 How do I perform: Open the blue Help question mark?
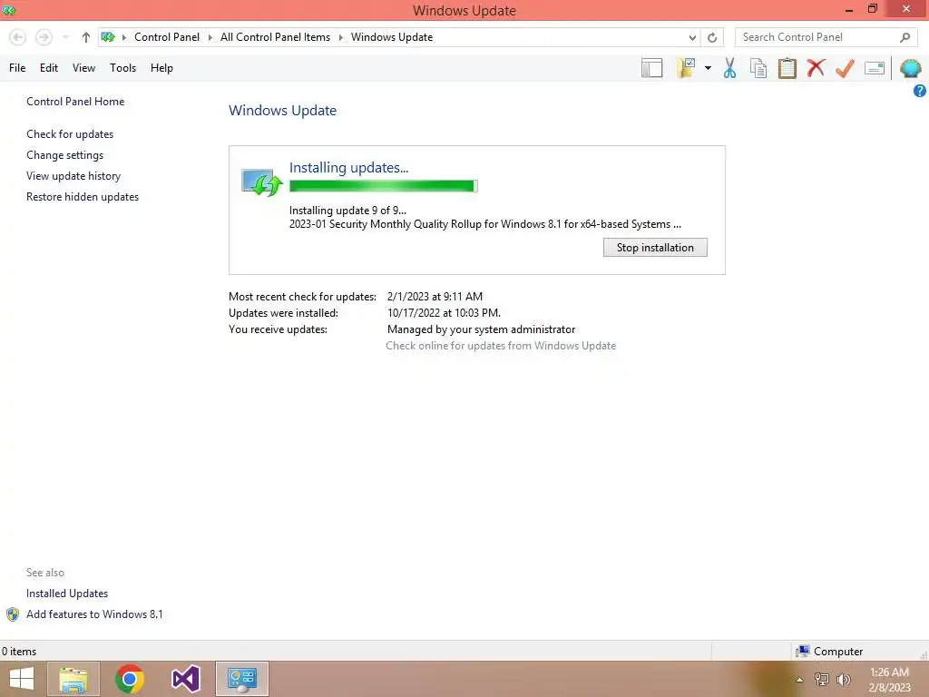tap(920, 91)
